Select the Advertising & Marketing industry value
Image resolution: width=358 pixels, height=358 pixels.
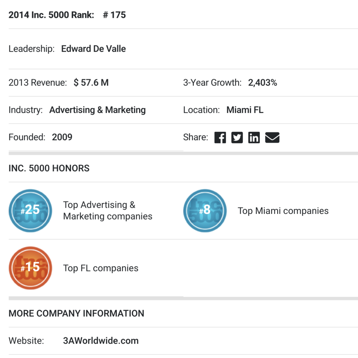click(97, 110)
